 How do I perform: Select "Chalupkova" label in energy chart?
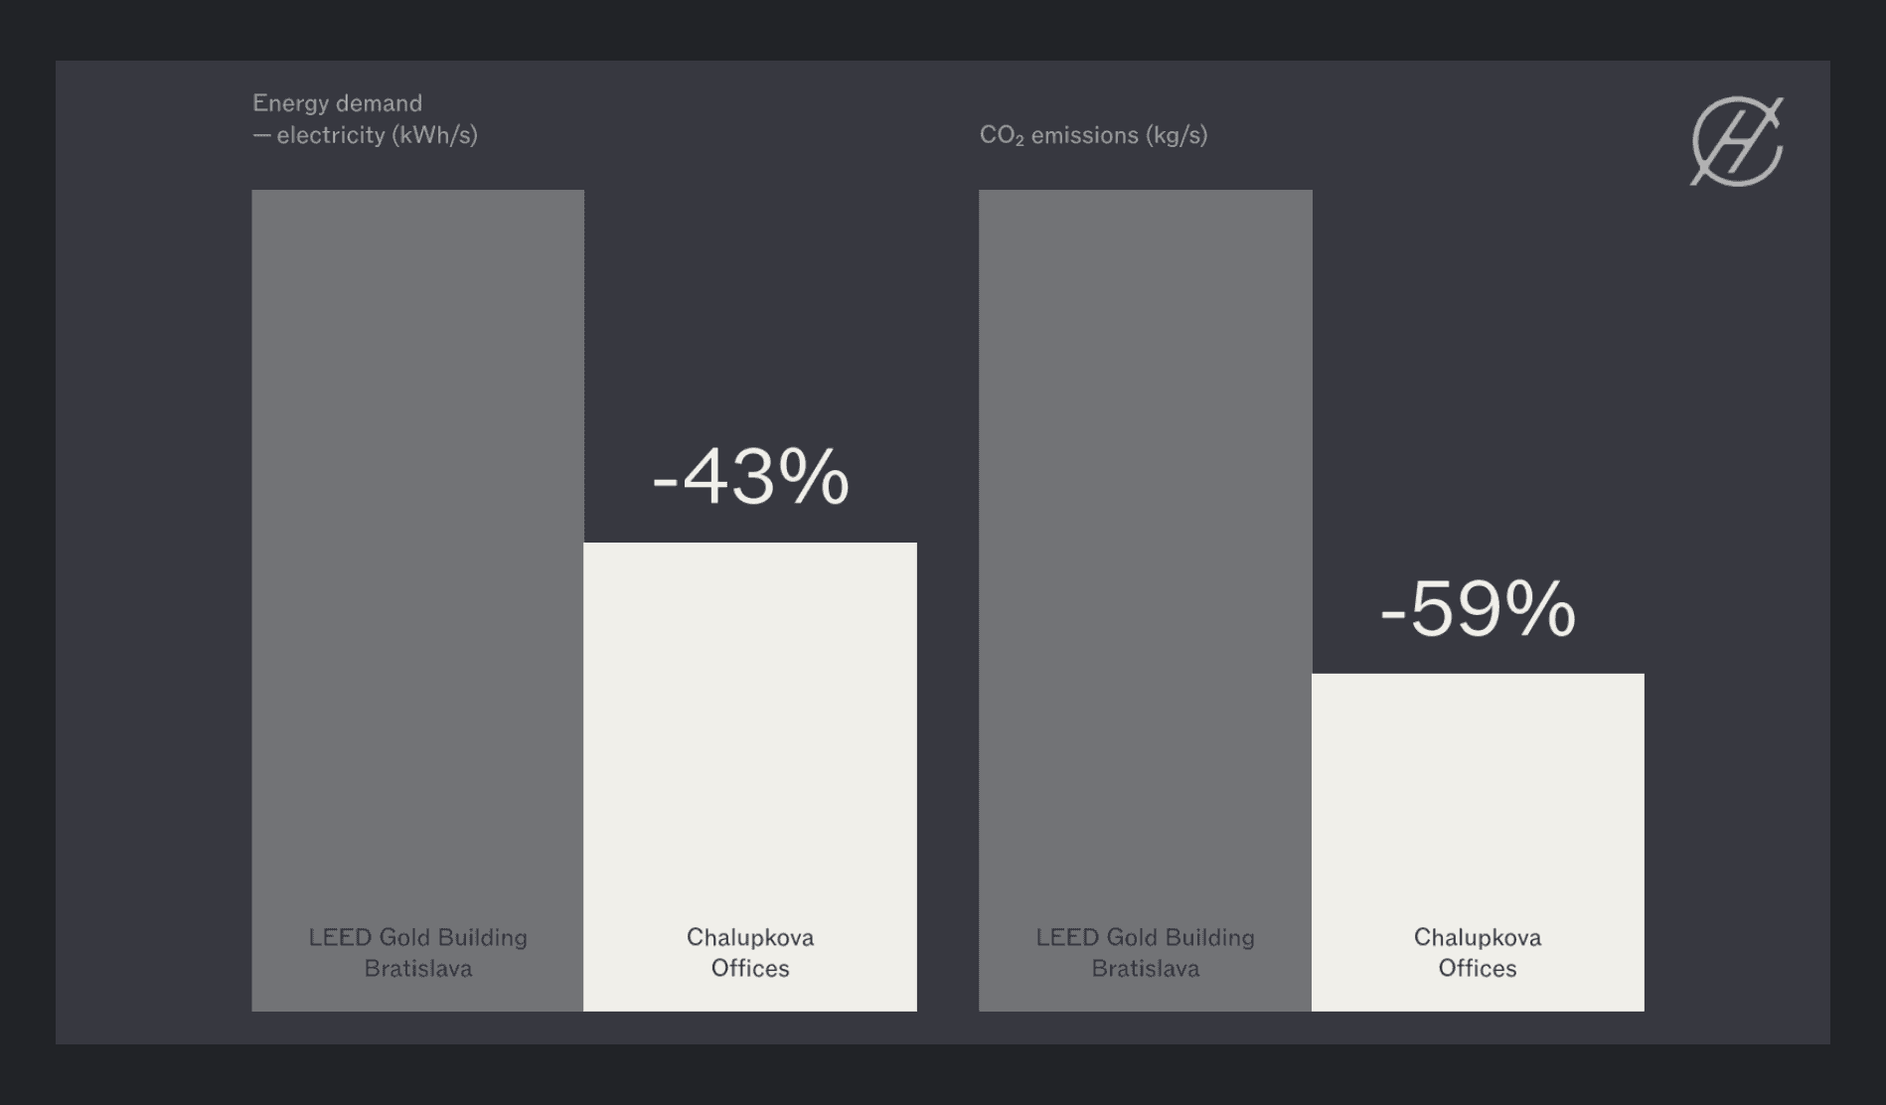click(750, 937)
